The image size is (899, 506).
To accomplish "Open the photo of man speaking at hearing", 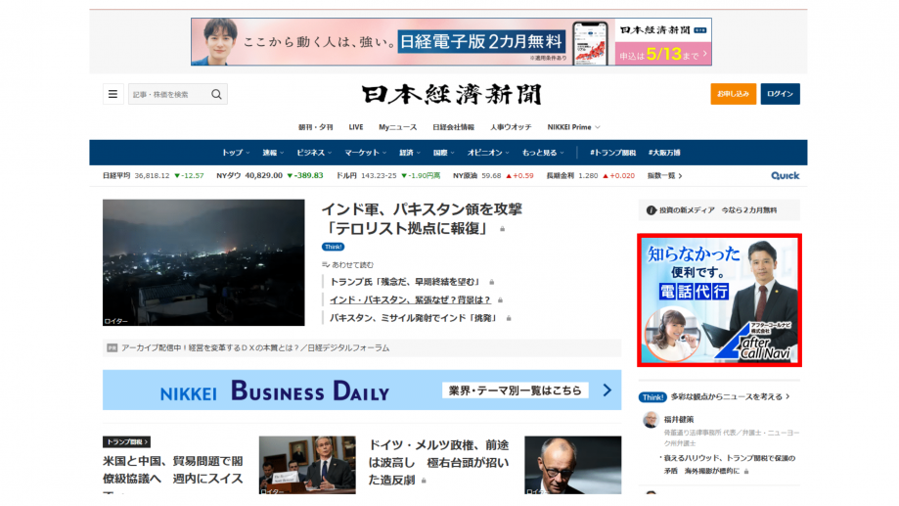I will tap(307, 465).
